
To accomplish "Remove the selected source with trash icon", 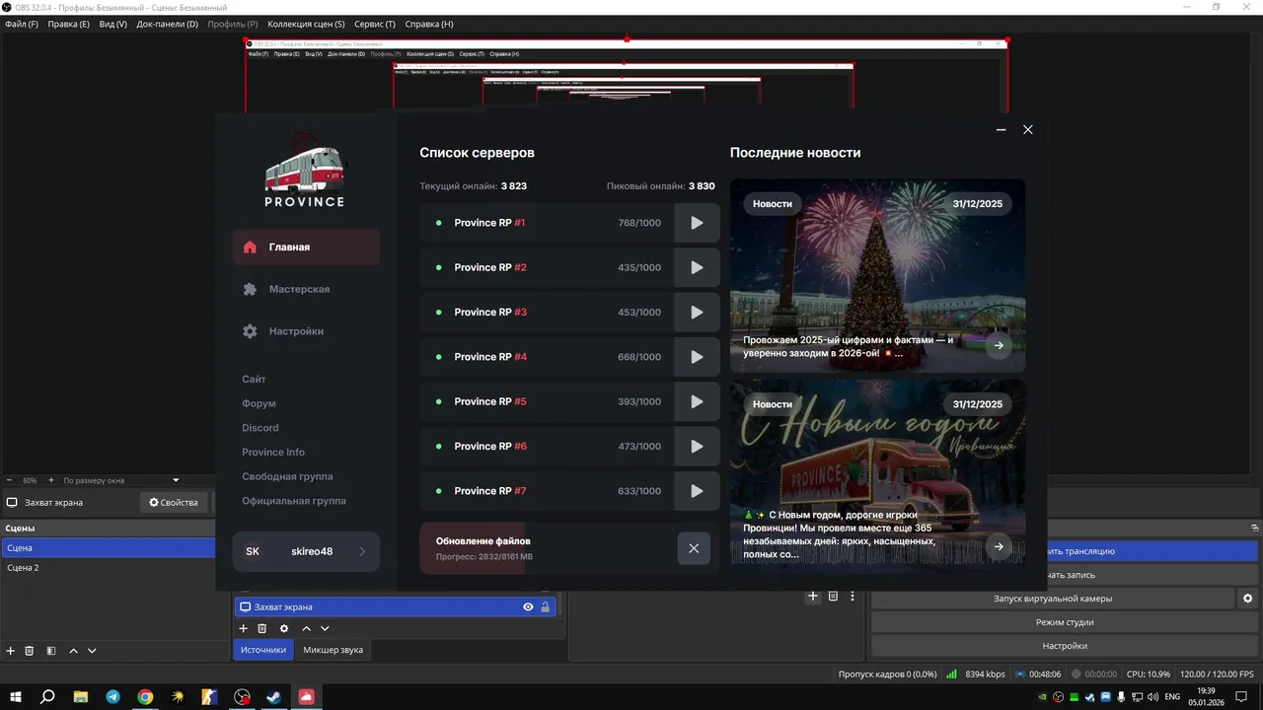I will [x=262, y=628].
